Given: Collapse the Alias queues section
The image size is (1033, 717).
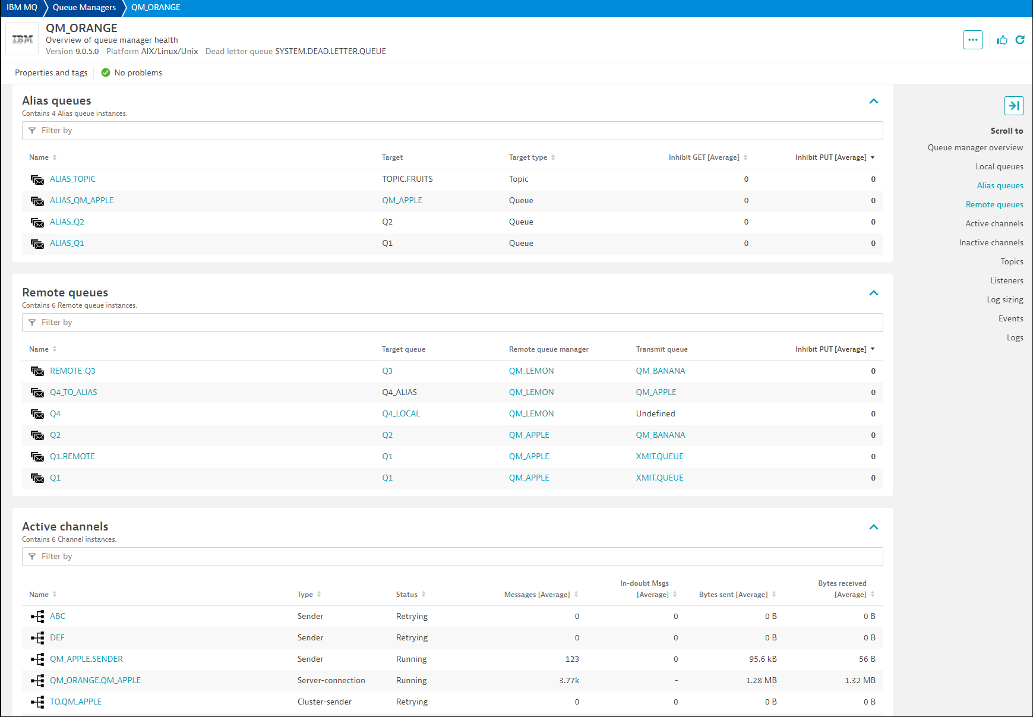Looking at the screenshot, I should tap(873, 101).
